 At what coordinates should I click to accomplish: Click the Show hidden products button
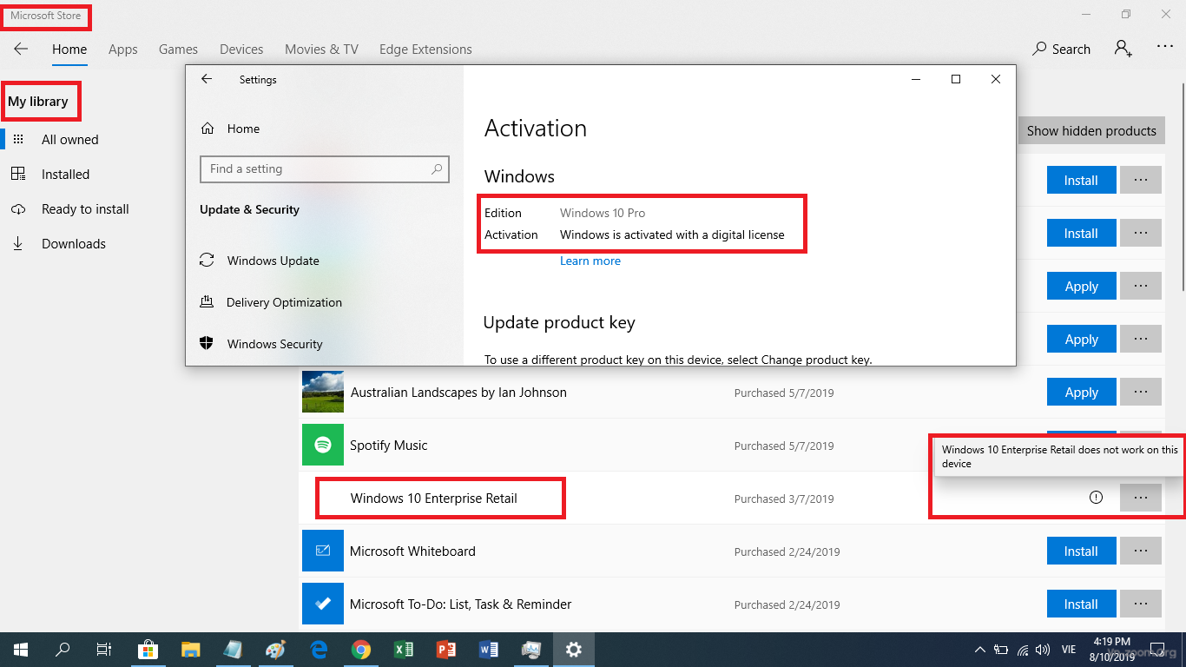1090,131
